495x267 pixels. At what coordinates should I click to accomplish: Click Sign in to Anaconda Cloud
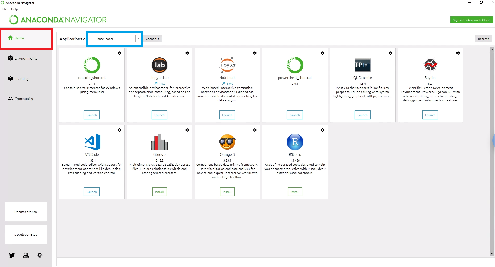[472, 20]
